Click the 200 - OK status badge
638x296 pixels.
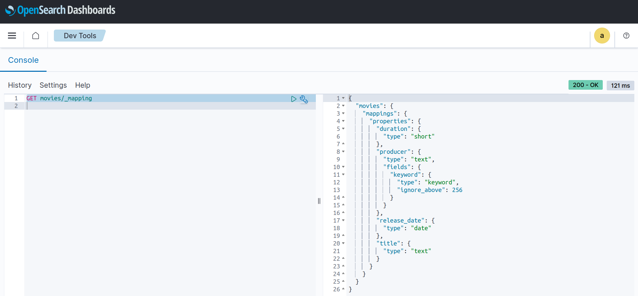click(x=585, y=85)
